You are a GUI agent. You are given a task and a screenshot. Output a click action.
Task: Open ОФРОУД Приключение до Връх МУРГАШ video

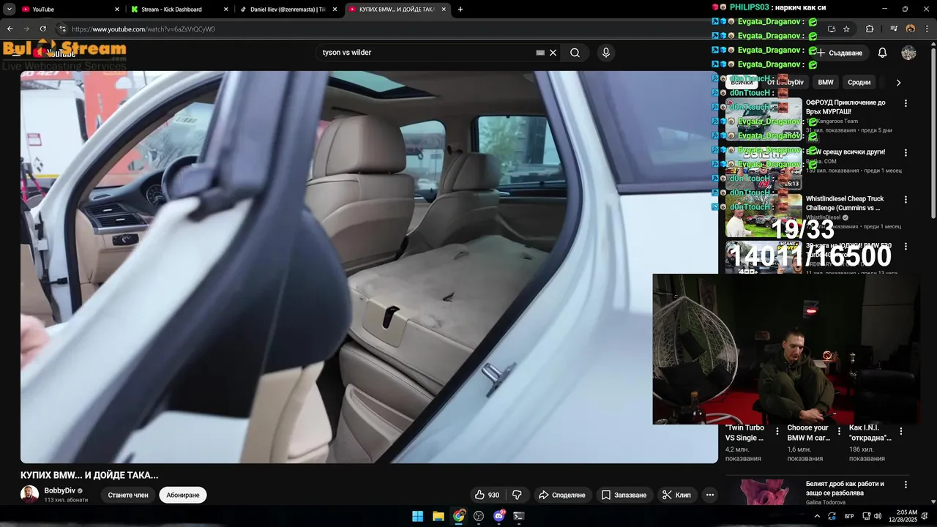pyautogui.click(x=845, y=107)
